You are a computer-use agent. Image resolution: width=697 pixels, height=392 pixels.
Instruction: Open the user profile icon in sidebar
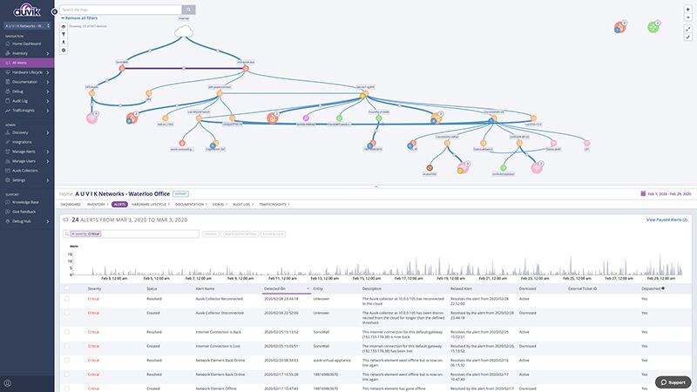click(8, 382)
